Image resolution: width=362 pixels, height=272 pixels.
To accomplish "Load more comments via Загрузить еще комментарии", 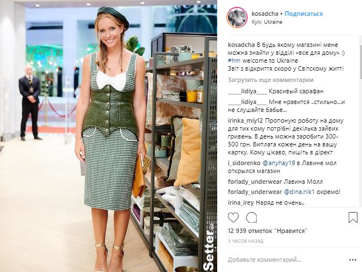I will point(270,80).
